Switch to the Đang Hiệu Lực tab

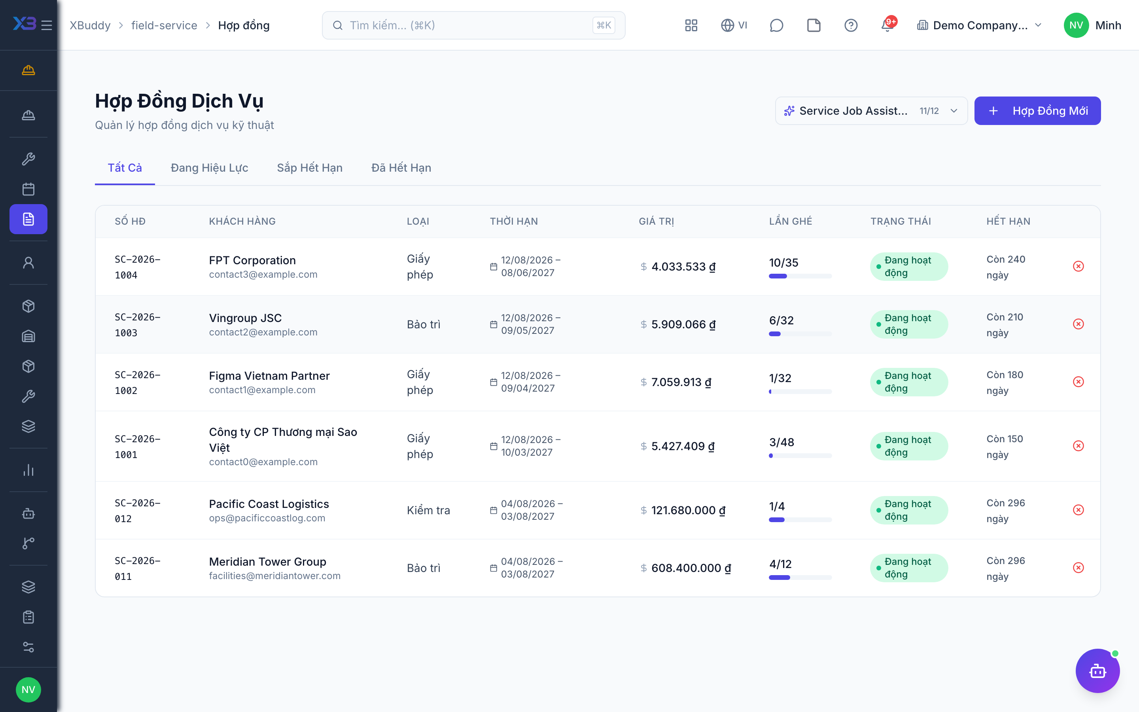click(x=209, y=168)
